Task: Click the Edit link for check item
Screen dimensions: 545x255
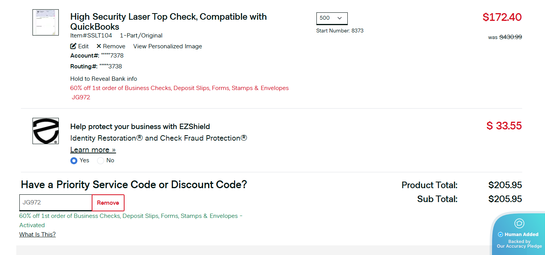Action: [x=84, y=46]
